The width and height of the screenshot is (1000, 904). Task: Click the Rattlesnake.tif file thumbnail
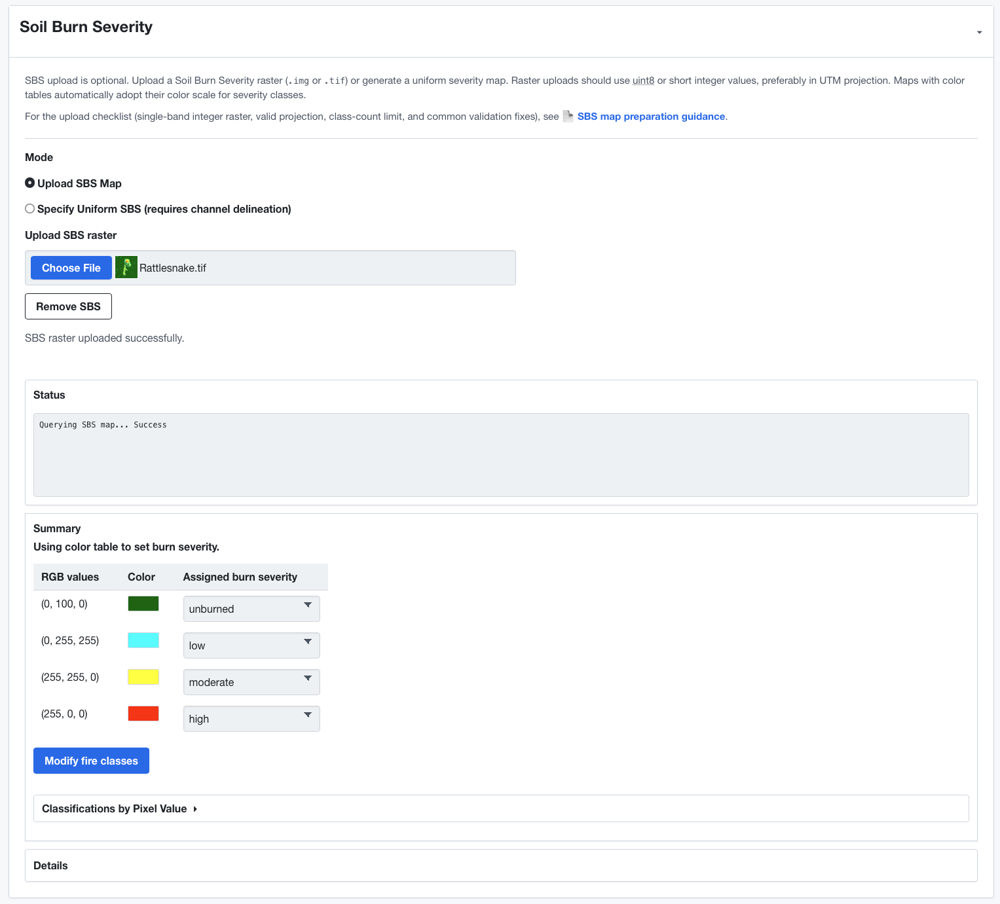[126, 268]
